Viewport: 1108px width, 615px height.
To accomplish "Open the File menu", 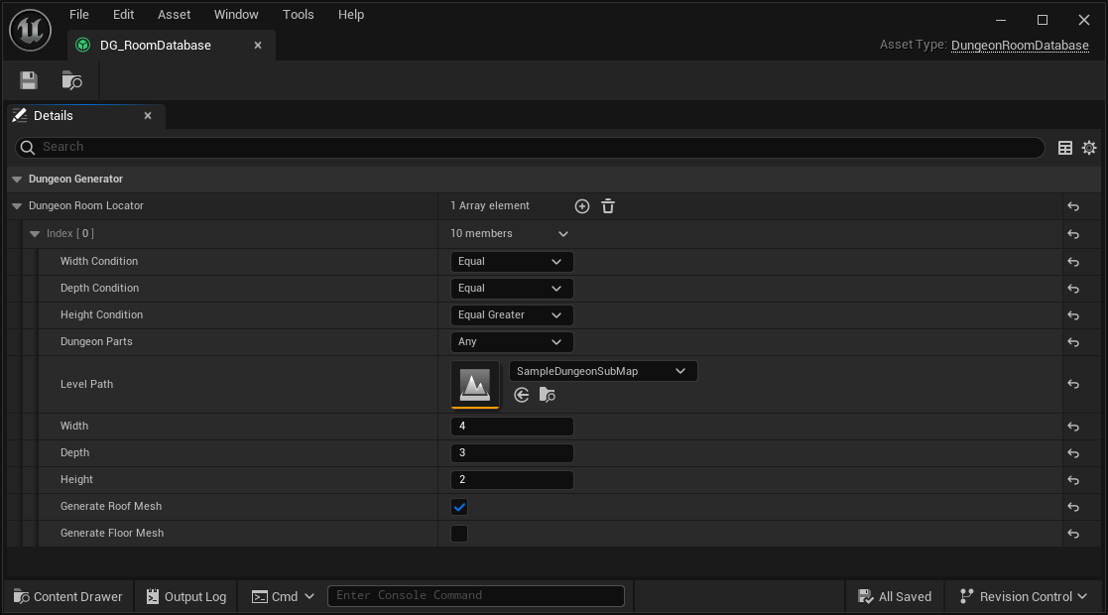I will (79, 15).
